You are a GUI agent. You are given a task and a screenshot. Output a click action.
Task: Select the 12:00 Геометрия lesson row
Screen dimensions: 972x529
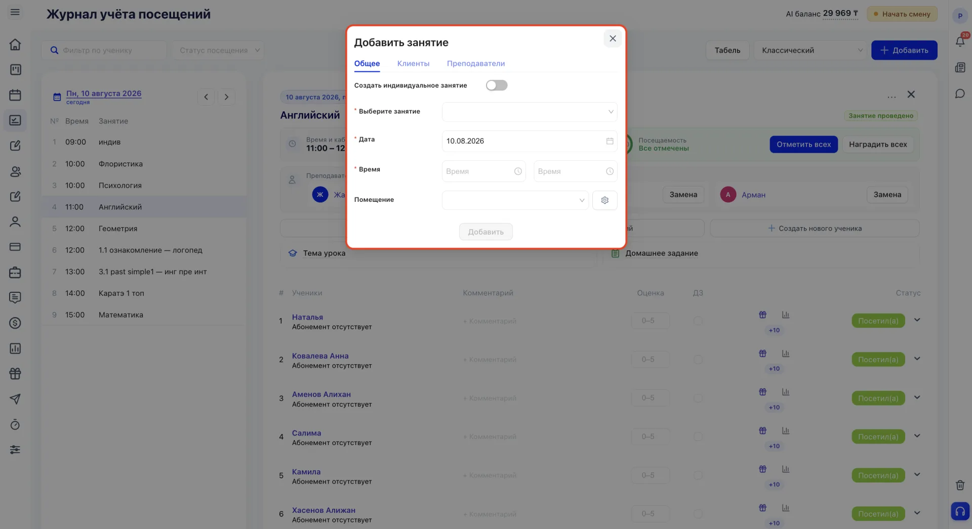point(144,229)
